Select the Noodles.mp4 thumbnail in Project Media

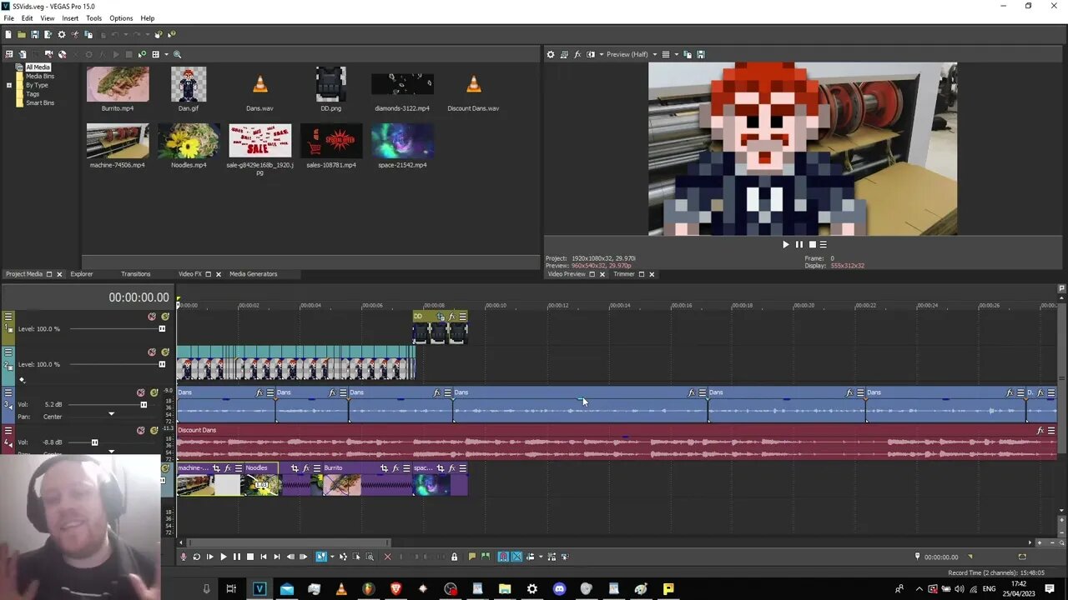(x=189, y=141)
